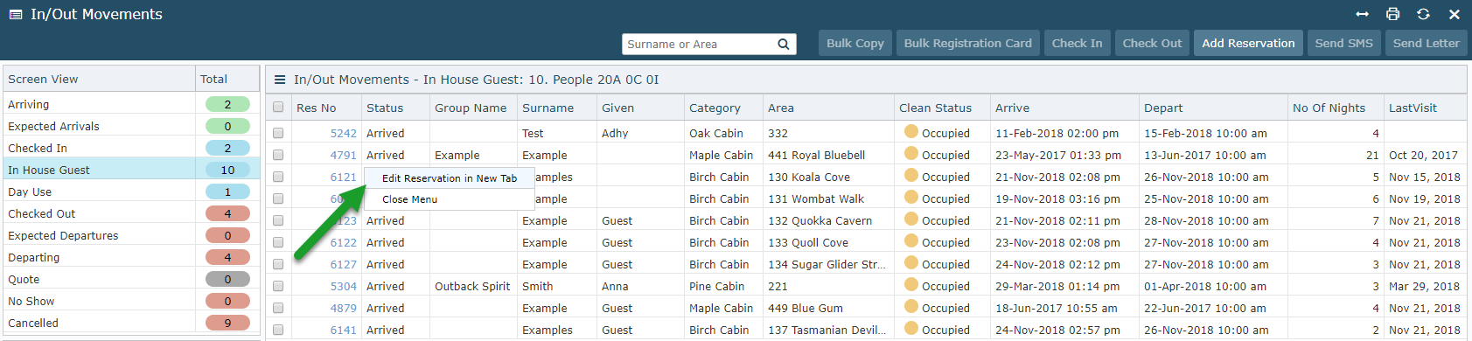Open reservation number 6141 link
This screenshot has width=1472, height=341.
coord(343,330)
